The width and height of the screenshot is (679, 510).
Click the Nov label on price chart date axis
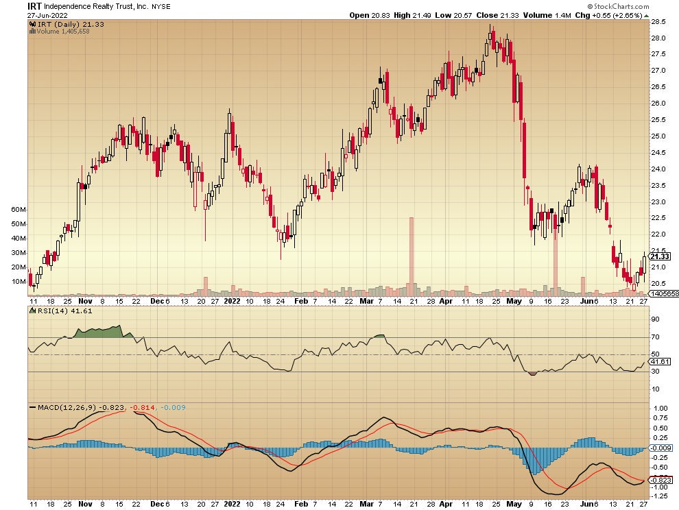point(85,301)
